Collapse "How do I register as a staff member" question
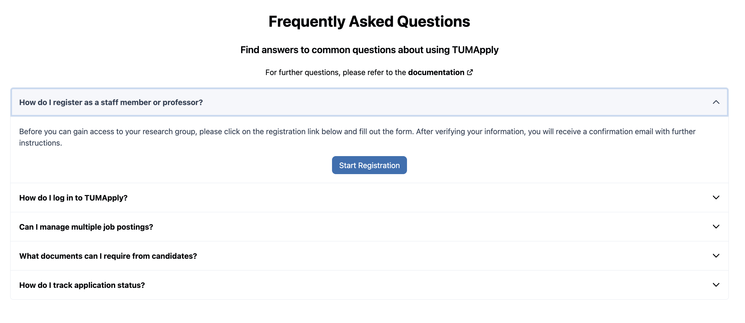The height and width of the screenshot is (323, 745). pos(111,102)
